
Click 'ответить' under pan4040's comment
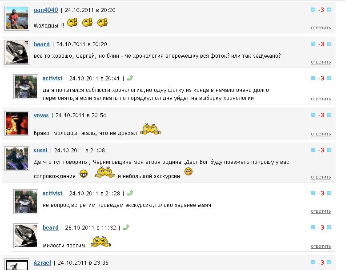[x=321, y=28]
